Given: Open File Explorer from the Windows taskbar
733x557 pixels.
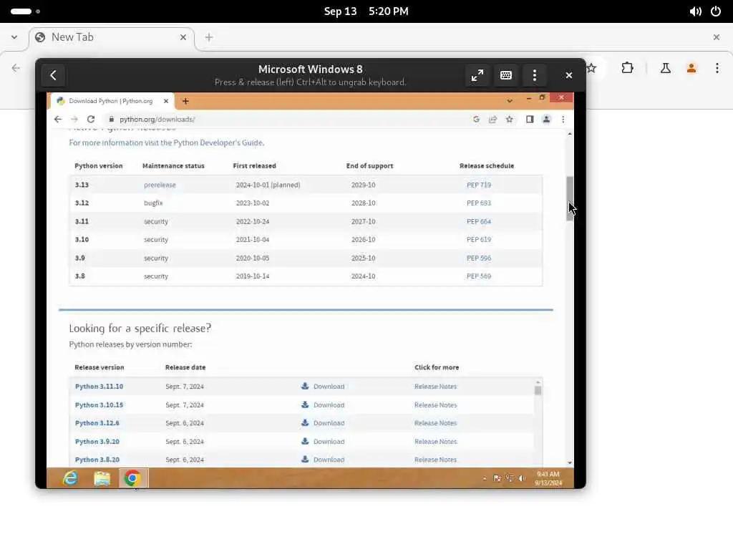Looking at the screenshot, I should pyautogui.click(x=102, y=478).
